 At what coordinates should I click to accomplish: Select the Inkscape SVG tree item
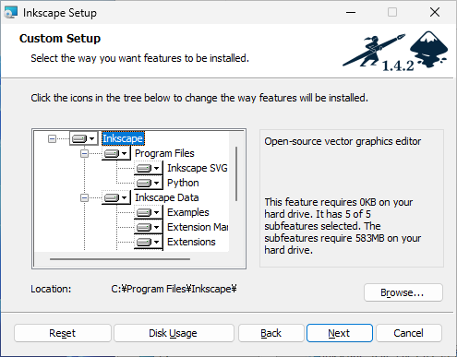198,168
